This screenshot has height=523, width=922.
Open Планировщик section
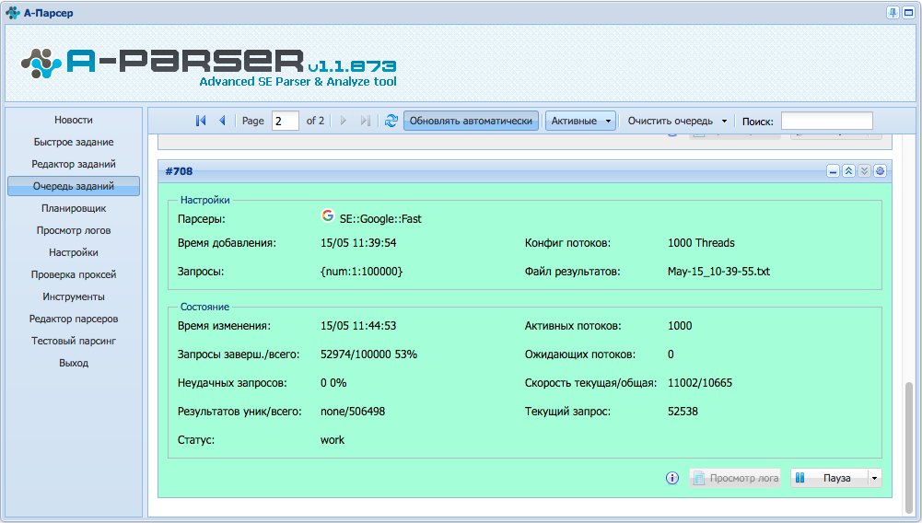(x=74, y=208)
